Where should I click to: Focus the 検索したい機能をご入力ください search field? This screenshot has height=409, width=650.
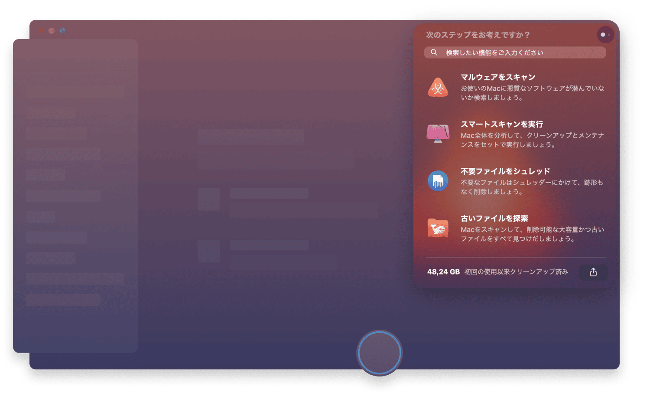point(515,52)
